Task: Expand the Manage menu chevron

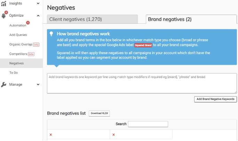Action: coord(38,84)
